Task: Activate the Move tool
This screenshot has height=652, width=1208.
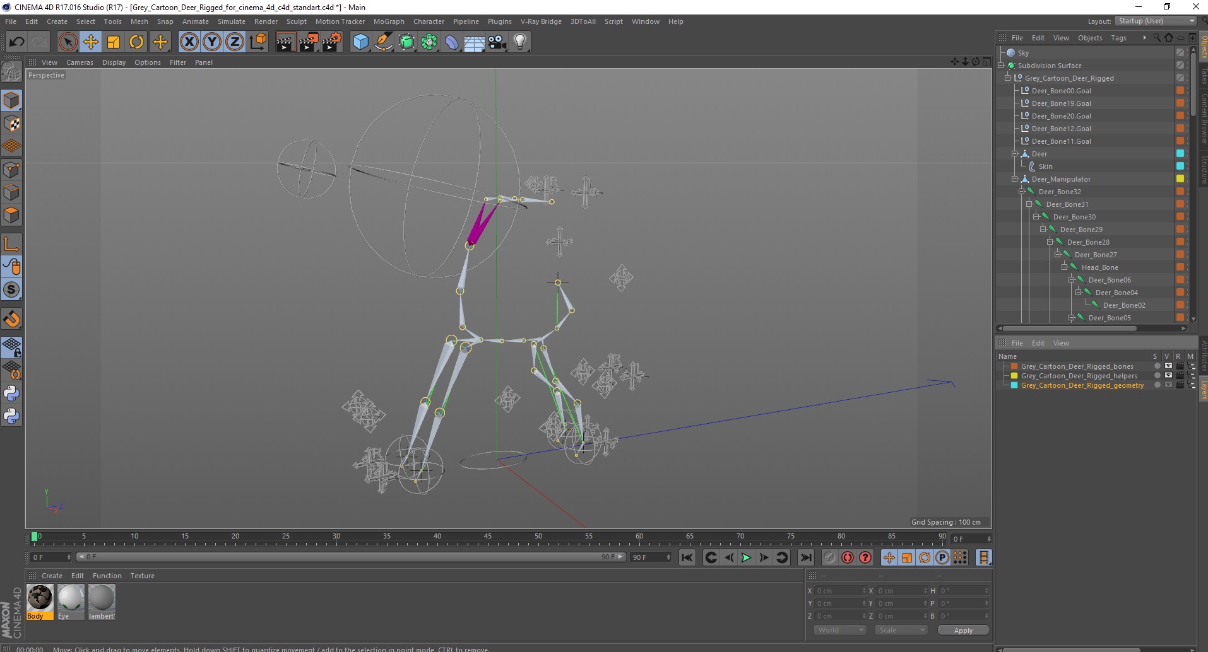Action: coord(90,42)
